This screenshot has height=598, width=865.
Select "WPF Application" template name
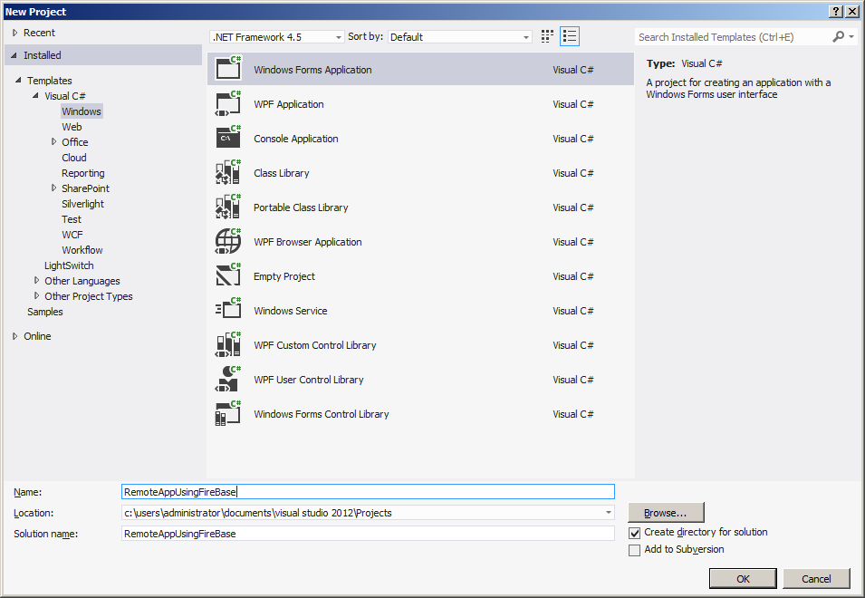289,104
